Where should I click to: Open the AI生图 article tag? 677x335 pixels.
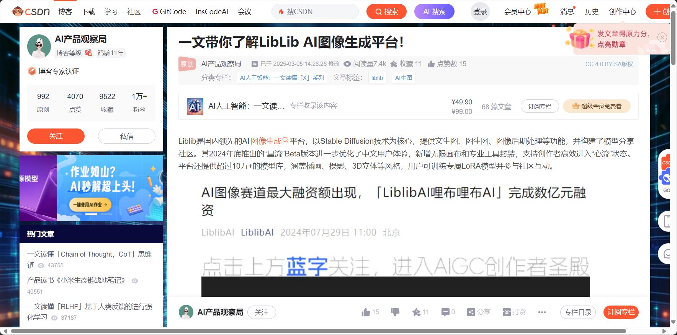click(404, 78)
